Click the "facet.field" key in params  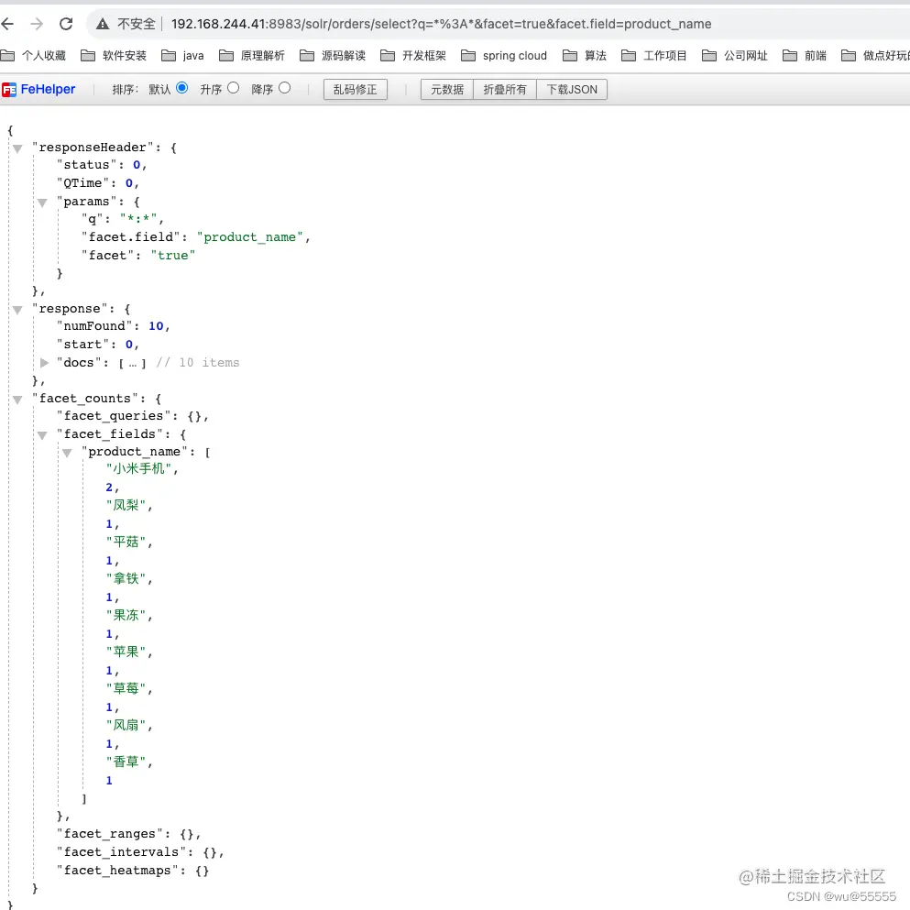pos(130,237)
